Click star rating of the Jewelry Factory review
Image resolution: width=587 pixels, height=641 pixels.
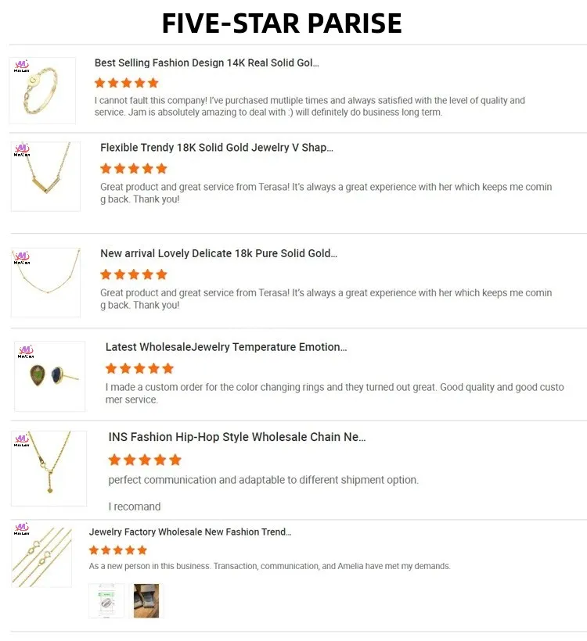click(x=118, y=550)
